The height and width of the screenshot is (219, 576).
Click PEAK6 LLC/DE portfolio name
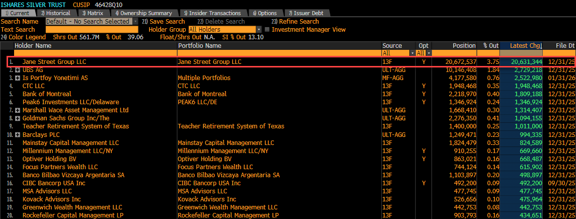[197, 102]
